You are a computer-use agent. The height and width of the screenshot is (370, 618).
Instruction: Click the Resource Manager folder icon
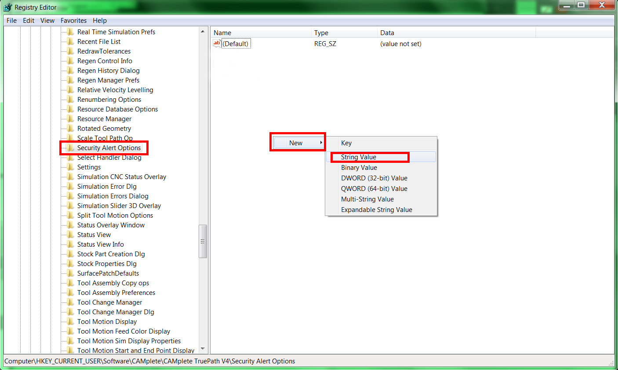coord(70,119)
